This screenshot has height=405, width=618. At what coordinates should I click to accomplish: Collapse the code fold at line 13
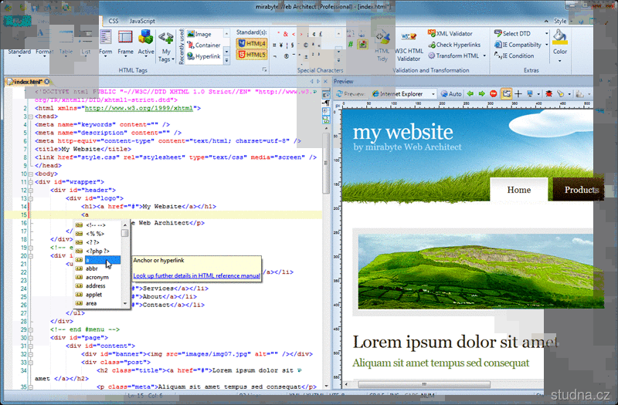[31, 198]
